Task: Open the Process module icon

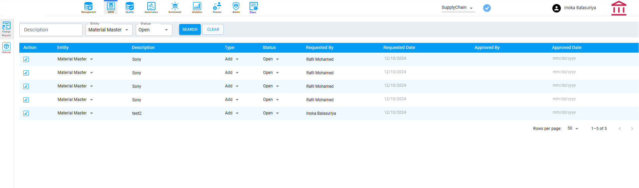Action: (217, 7)
